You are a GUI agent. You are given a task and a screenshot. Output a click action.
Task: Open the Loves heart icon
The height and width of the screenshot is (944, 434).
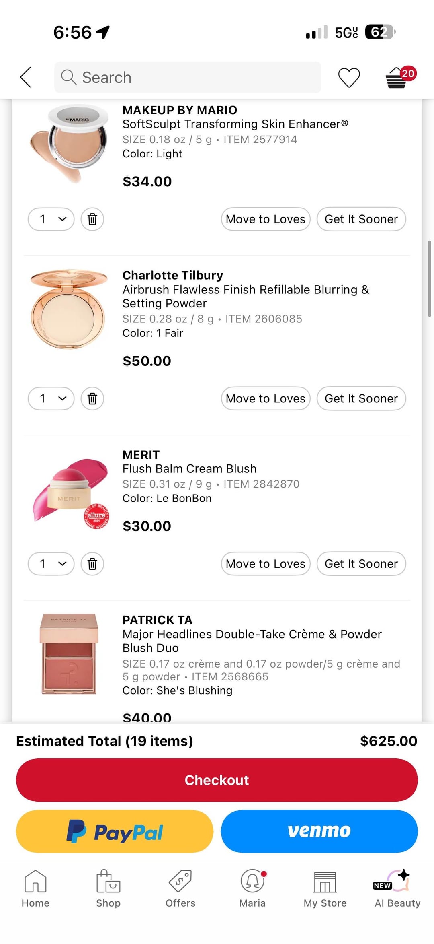(x=349, y=77)
